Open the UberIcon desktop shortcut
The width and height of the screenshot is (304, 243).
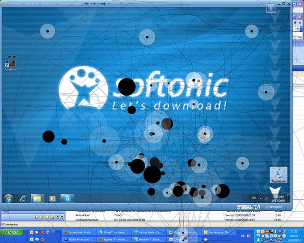[x=11, y=63]
